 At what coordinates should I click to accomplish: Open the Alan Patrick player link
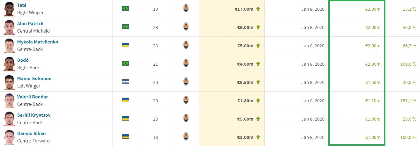(30, 24)
